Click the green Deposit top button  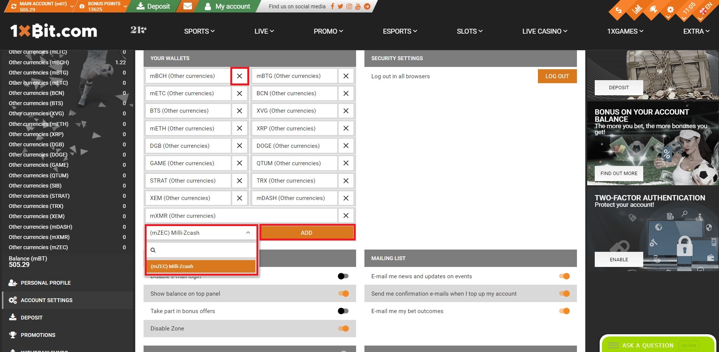point(153,6)
